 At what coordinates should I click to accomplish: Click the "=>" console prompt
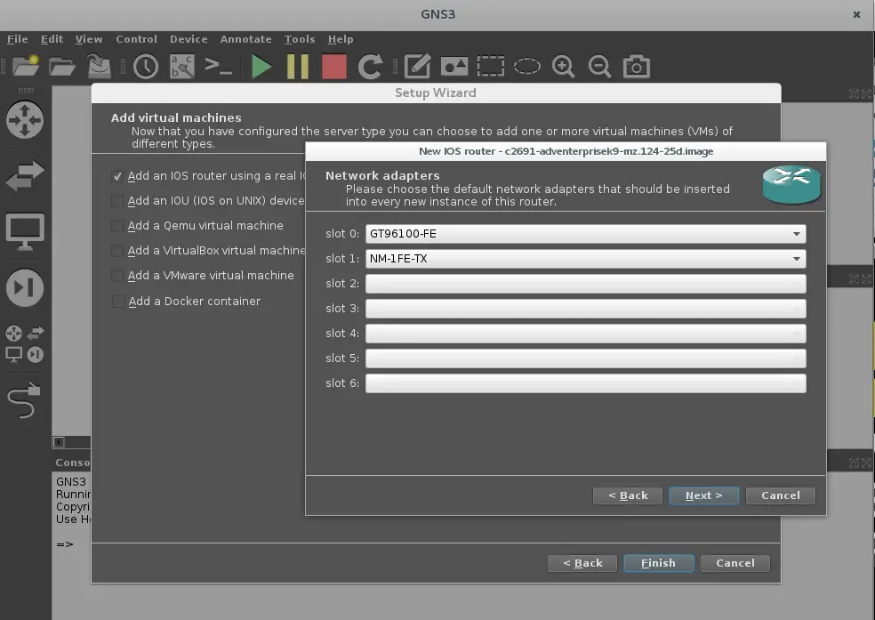(x=65, y=544)
